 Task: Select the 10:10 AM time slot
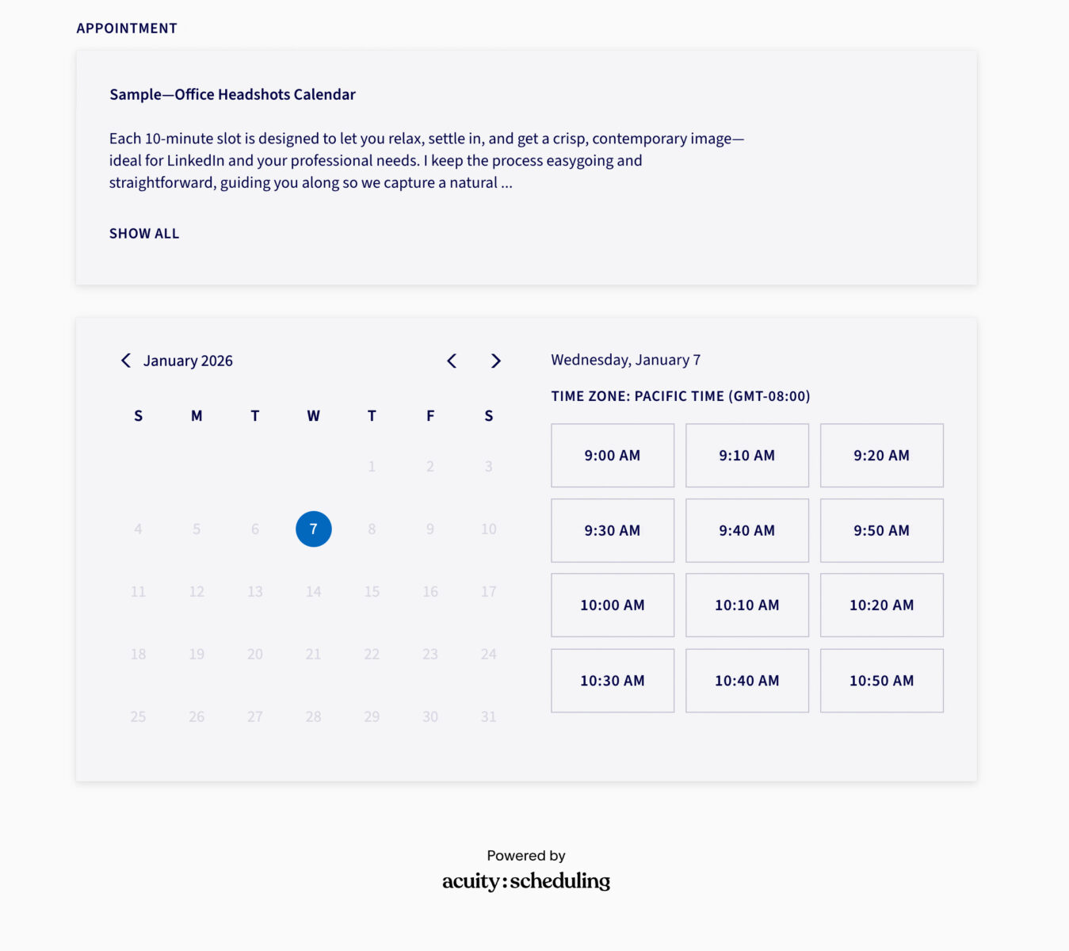tap(746, 605)
